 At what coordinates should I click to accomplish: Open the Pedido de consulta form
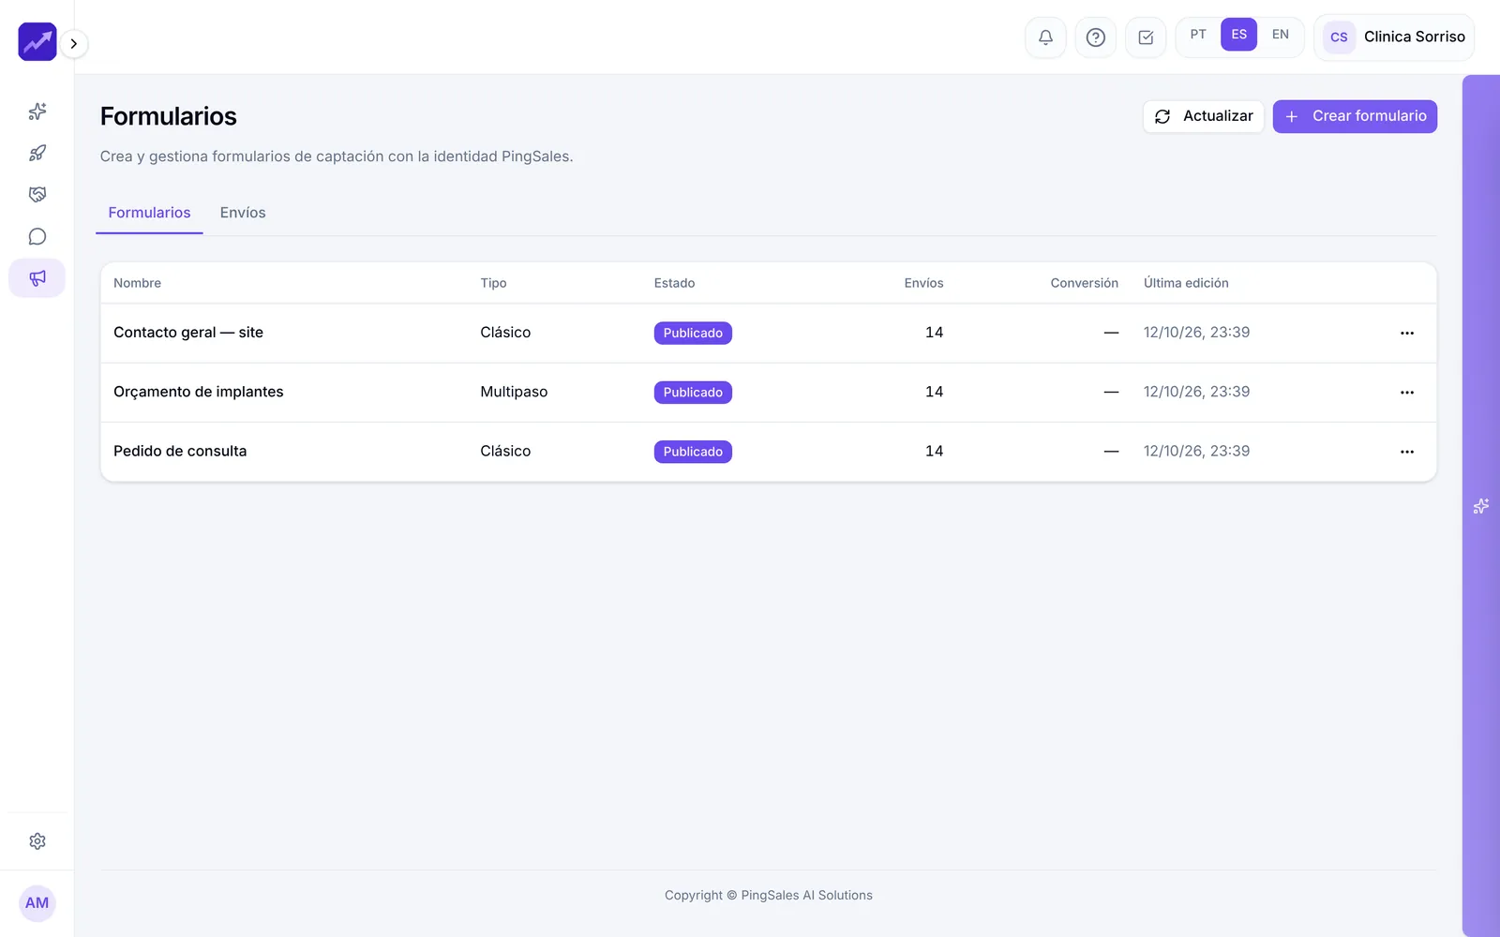click(x=180, y=451)
